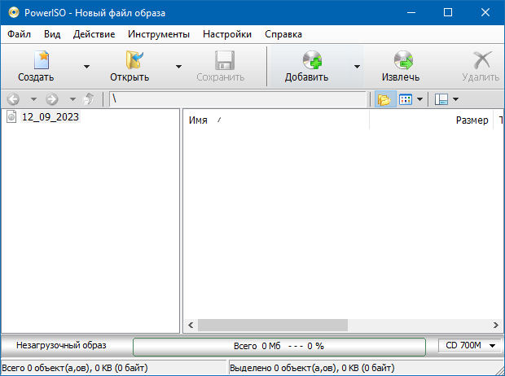
Task: Open the Действие menu
Action: pos(94,34)
